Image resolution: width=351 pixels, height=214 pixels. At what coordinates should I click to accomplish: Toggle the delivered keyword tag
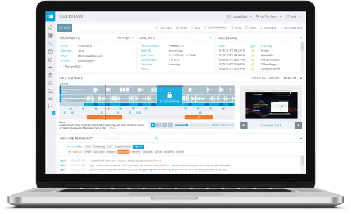point(124,151)
